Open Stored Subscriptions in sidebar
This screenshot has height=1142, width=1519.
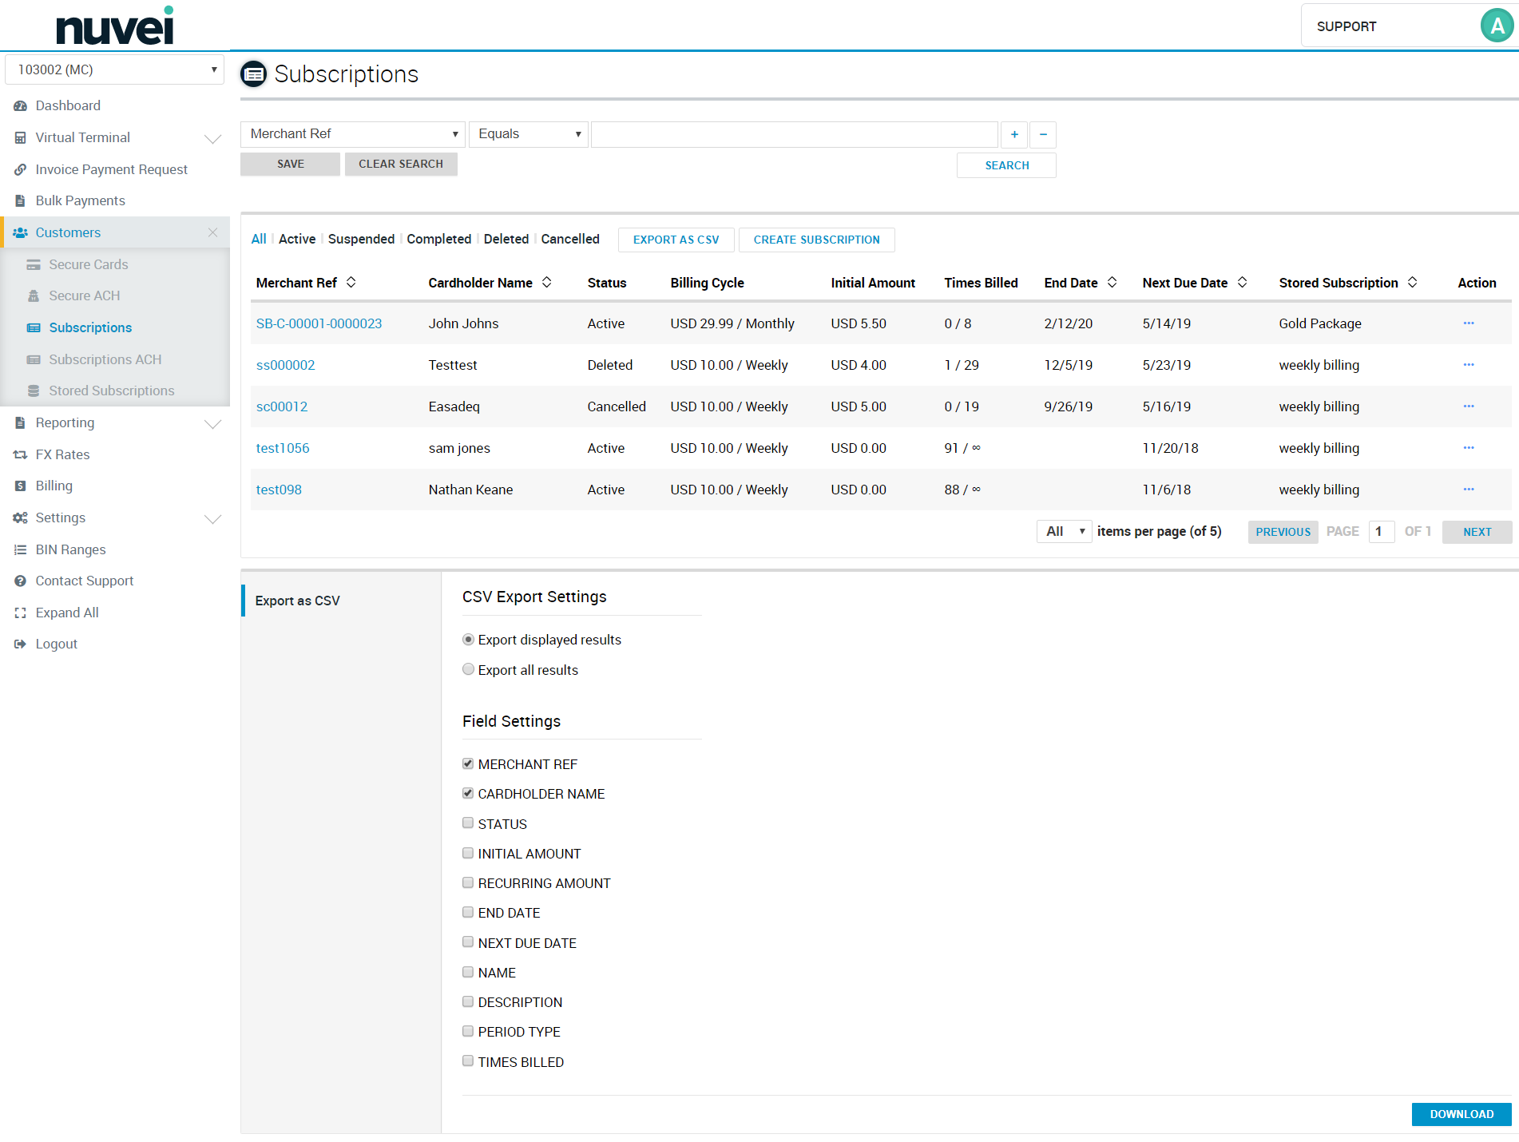click(x=111, y=391)
